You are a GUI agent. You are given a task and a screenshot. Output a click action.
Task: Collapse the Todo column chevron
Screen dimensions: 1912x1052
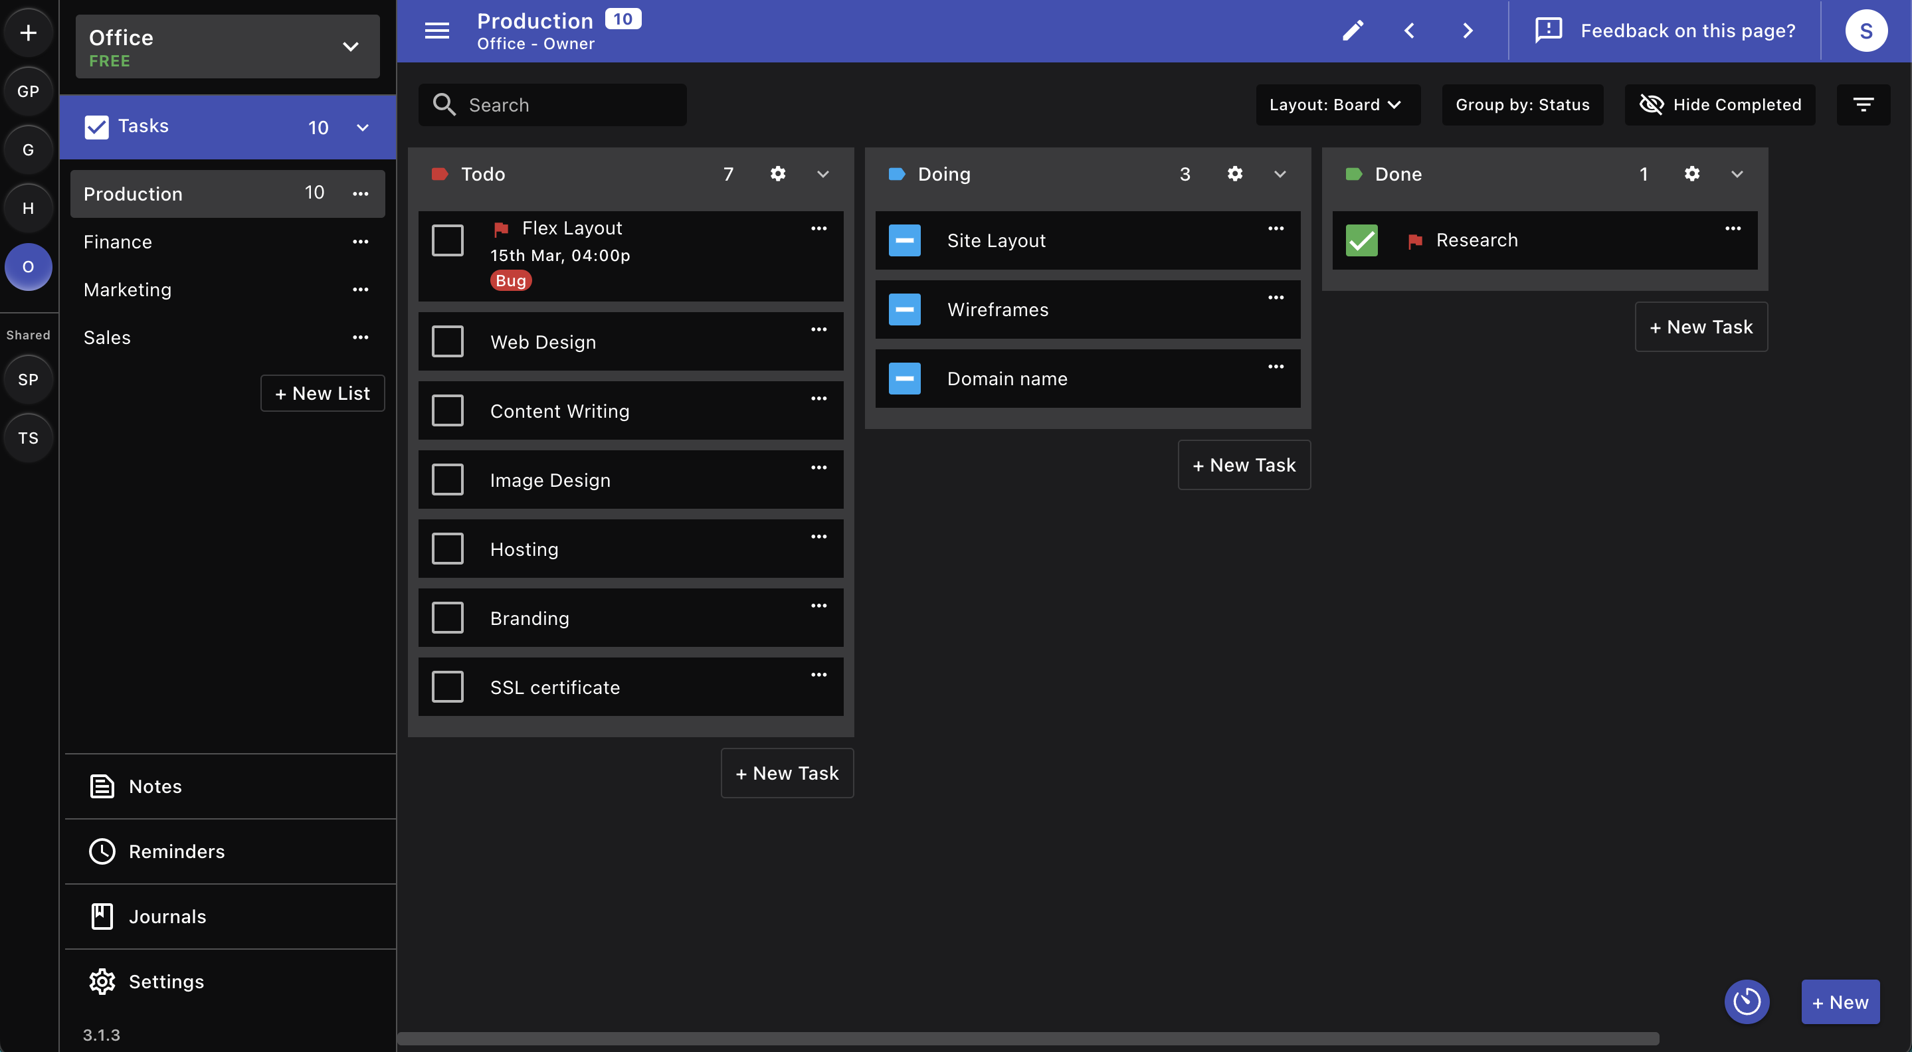coord(823,175)
